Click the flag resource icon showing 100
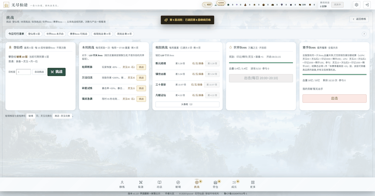 click(300, 4)
